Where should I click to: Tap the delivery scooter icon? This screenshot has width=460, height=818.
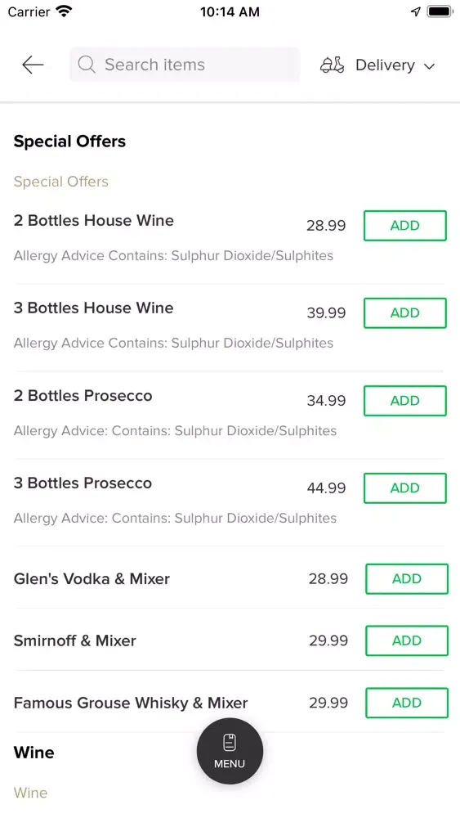(332, 65)
